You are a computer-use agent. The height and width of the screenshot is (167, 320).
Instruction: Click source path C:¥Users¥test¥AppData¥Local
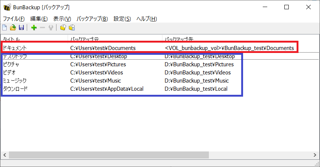click(x=107, y=89)
